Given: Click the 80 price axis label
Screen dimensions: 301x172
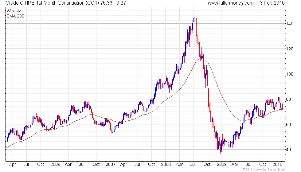Looking at the screenshot, I should (x=288, y=100).
